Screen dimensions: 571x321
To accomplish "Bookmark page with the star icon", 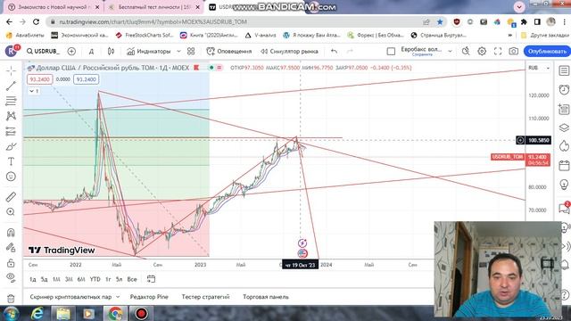I will (440, 21).
